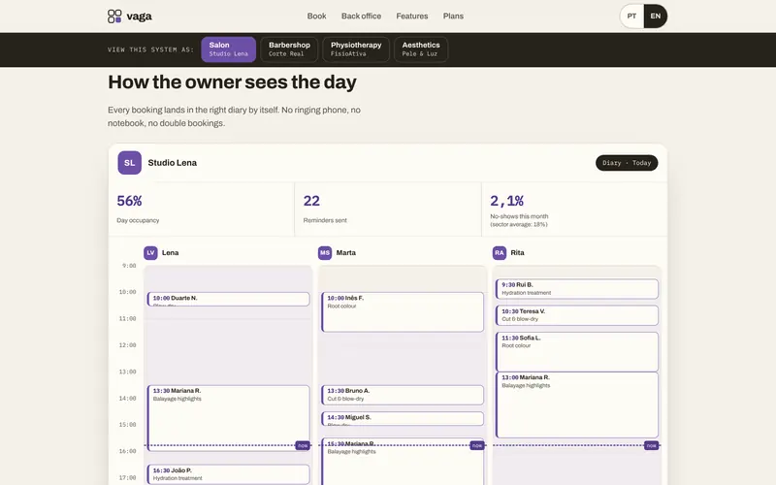Open Marta's 15:30 Mariana R. booking
This screenshot has height=485, width=776.
(x=403, y=462)
